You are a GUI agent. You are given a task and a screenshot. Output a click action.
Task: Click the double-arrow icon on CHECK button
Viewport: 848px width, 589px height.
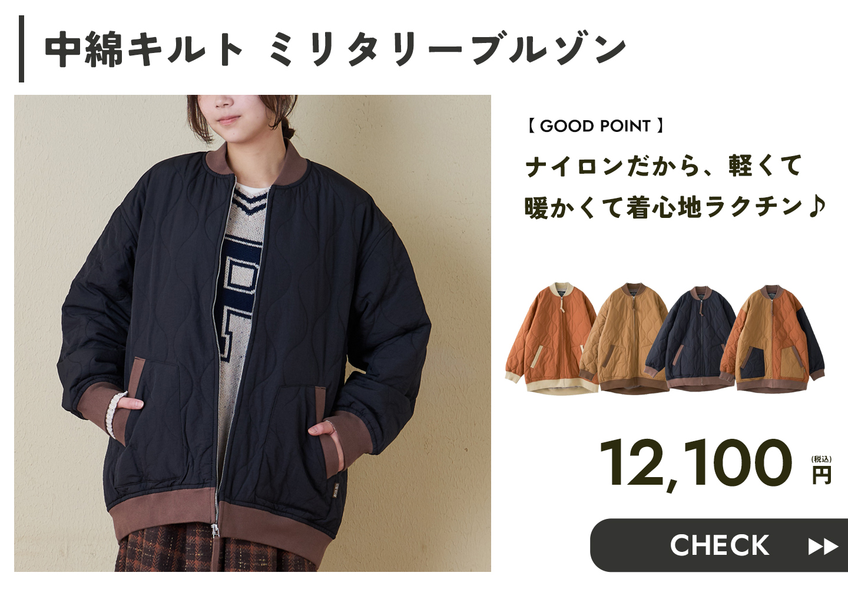tap(823, 547)
